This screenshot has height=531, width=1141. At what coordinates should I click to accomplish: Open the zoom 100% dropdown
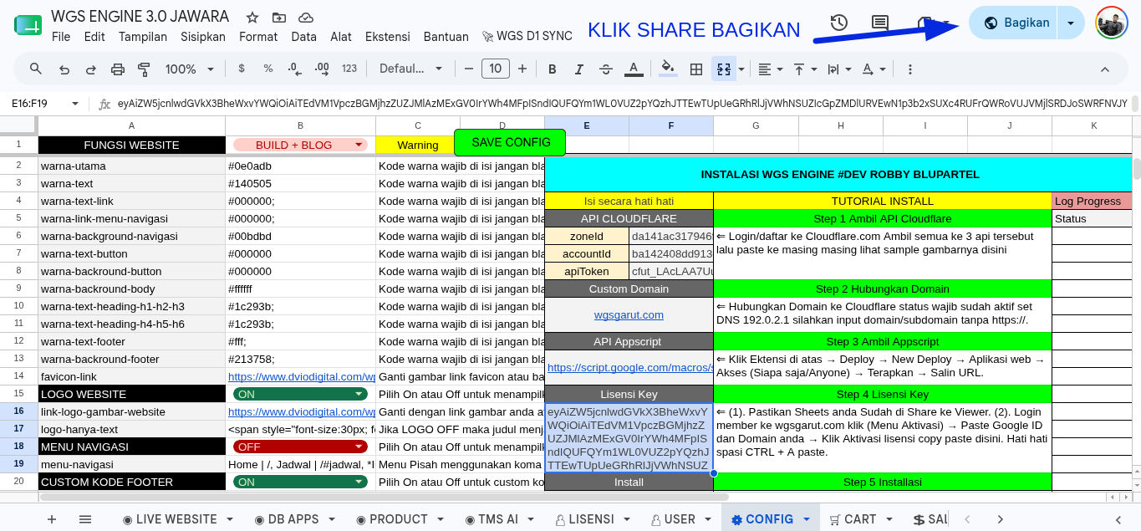coord(189,69)
